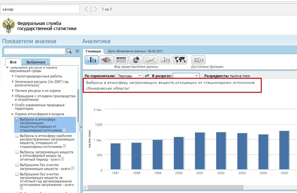The height and width of the screenshot is (193, 297).
Task: Show data as a table grid
Action: pos(121,60)
